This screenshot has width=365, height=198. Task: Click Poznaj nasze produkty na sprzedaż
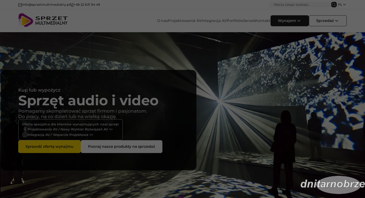tap(121, 147)
